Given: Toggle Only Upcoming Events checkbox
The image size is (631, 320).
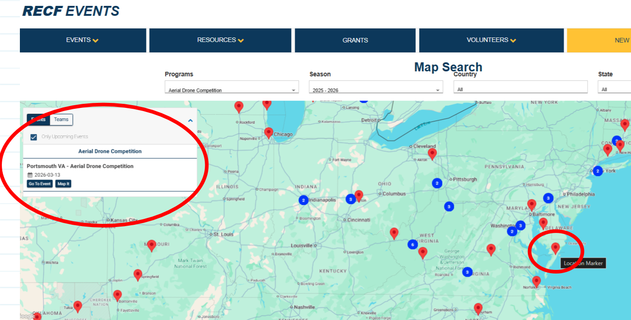Looking at the screenshot, I should [x=33, y=137].
